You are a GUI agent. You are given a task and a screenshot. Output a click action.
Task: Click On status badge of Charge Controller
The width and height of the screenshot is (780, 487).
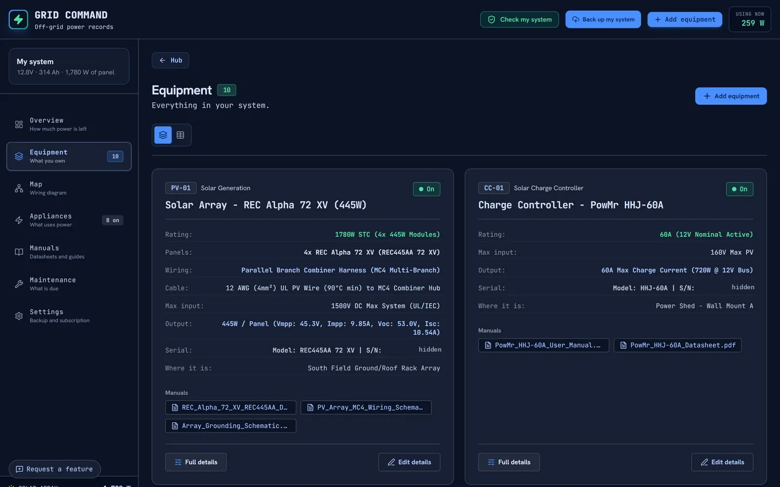(x=740, y=189)
